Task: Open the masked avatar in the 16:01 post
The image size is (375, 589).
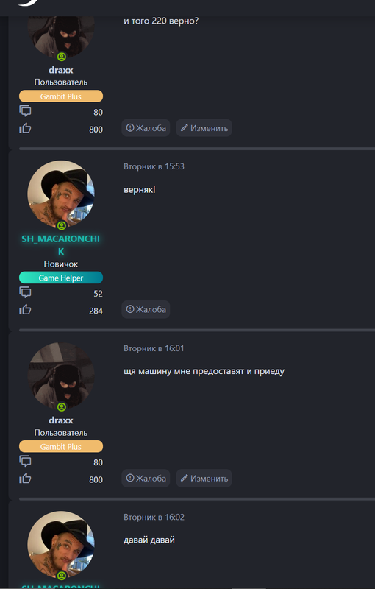Action: [61, 375]
